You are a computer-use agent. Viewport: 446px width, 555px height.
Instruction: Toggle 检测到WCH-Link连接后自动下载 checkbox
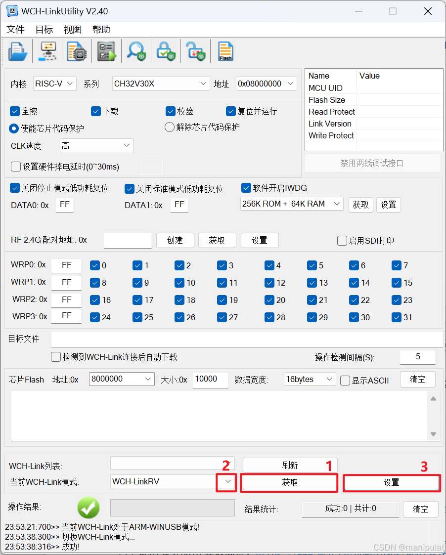coord(55,357)
